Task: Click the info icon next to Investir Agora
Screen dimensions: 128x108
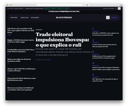Action: pyautogui.click(x=117, y=8)
